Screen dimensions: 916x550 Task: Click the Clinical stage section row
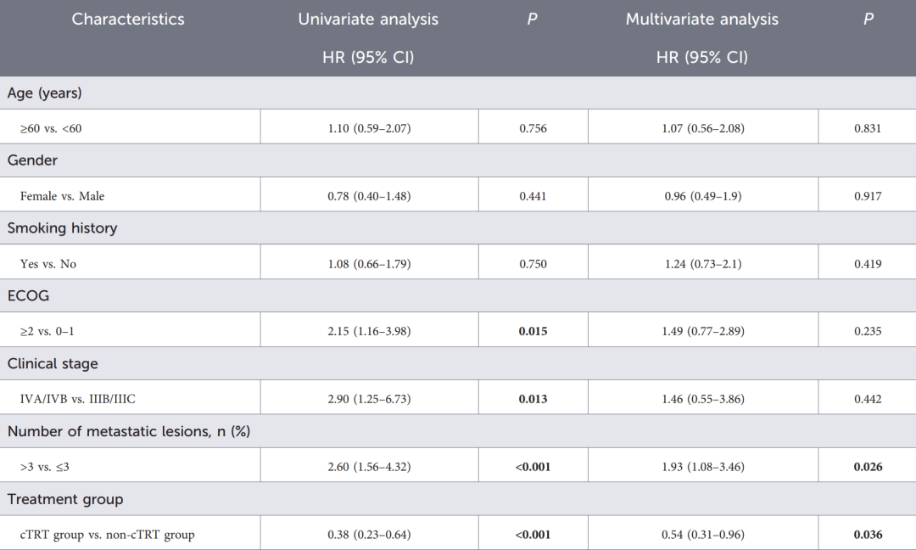click(x=458, y=363)
